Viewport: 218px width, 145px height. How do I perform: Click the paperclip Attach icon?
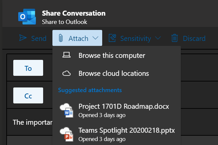[x=60, y=38]
